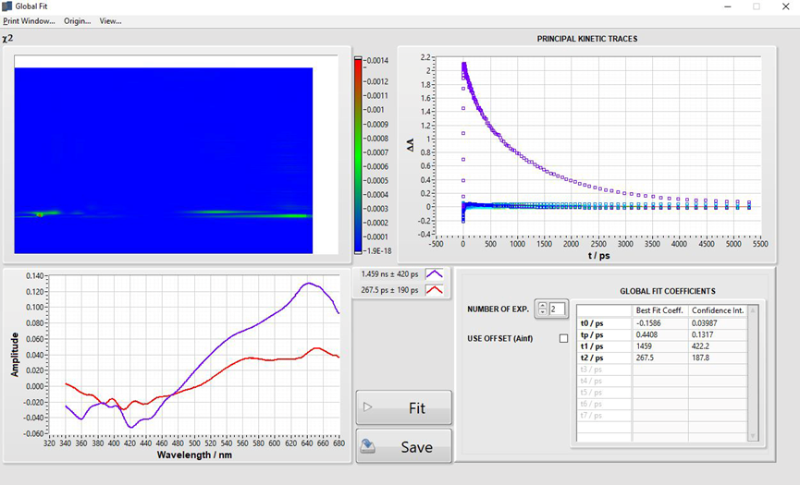Click the disk icon on Save button
This screenshot has height=485, width=800.
[368, 446]
